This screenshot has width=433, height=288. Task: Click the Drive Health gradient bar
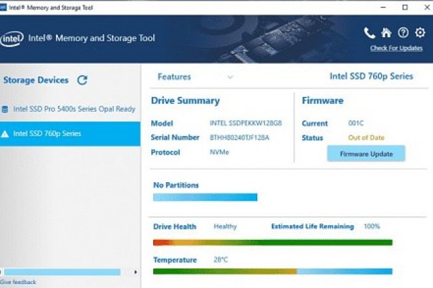[273, 242]
